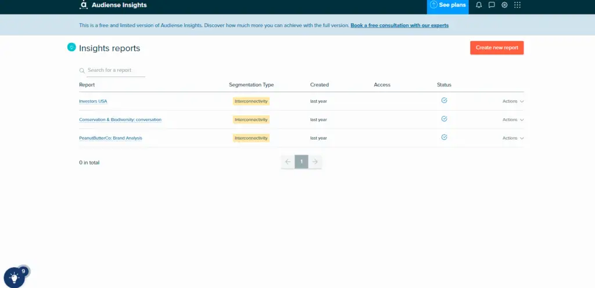The image size is (595, 288).
Task: Open Book a free consultation link
Action: pyautogui.click(x=400, y=25)
